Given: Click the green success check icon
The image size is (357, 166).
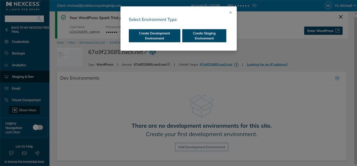Looking at the screenshot, I should (63, 17).
